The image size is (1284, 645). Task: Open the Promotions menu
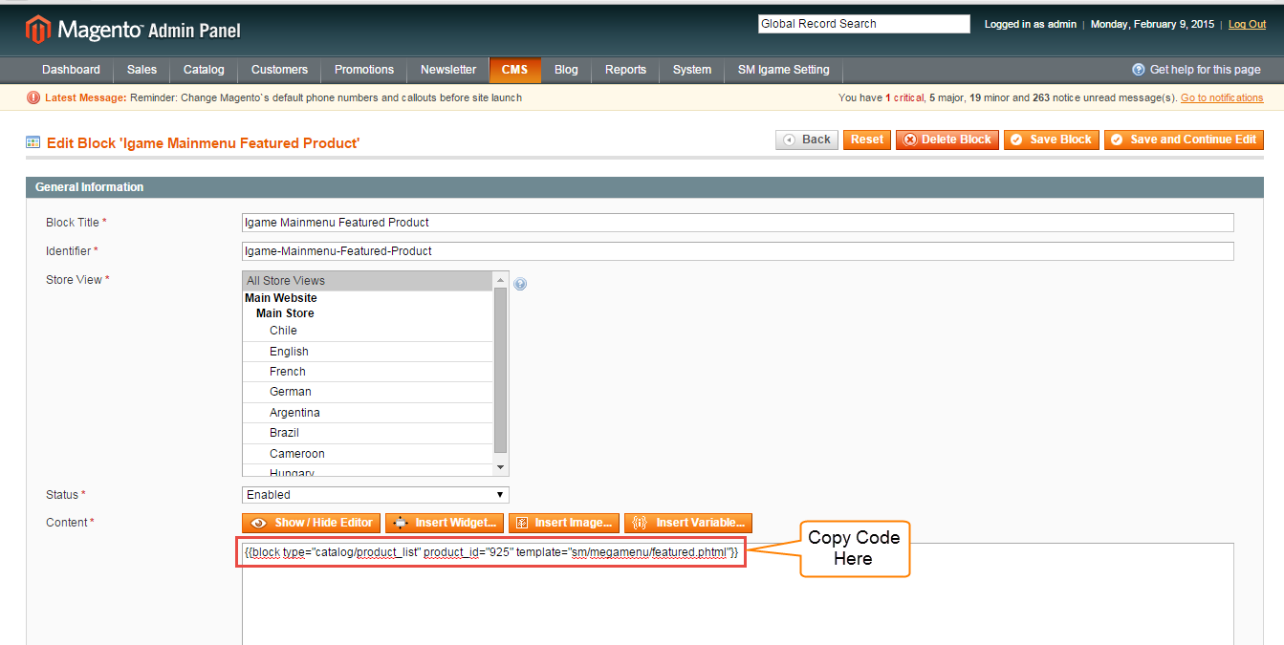(x=364, y=70)
